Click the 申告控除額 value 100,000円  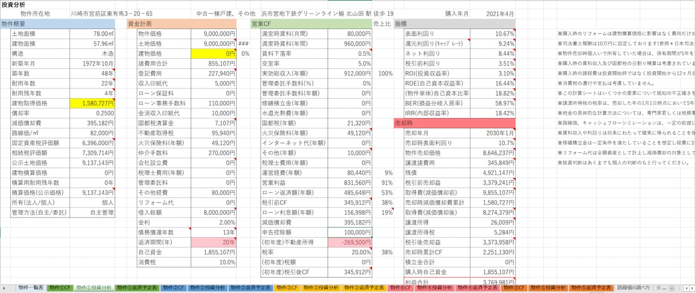pos(349,232)
